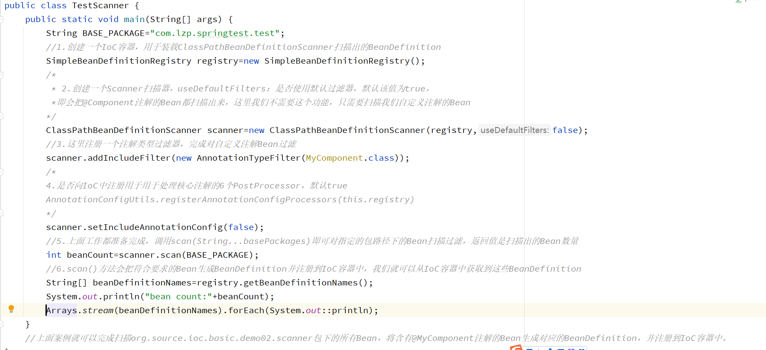The width and height of the screenshot is (766, 350).
Task: Collapse the main method fold marker
Action: coord(2,19)
